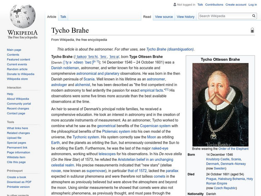Click the search magnifier icon
The image size is (261, 196).
254,16
